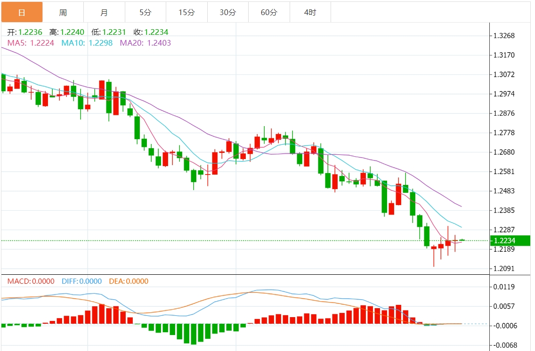Viewport: 535px width, 351px height.
Task: Select the 月 monthly timeframe tab
Action: [x=105, y=12]
